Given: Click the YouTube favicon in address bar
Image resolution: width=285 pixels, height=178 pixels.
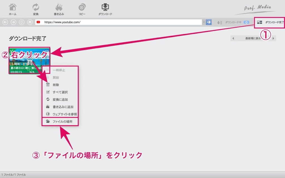Looking at the screenshot, I should [38, 22].
